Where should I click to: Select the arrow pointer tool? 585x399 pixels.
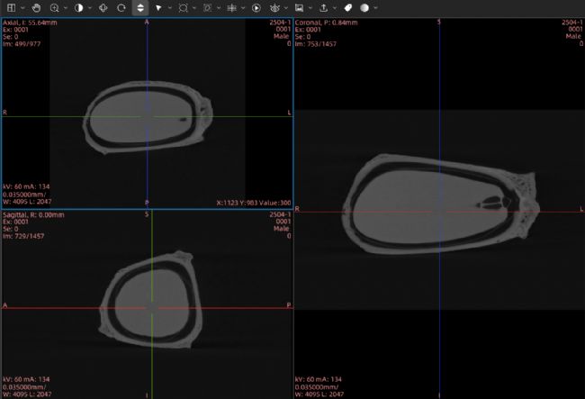coord(158,7)
